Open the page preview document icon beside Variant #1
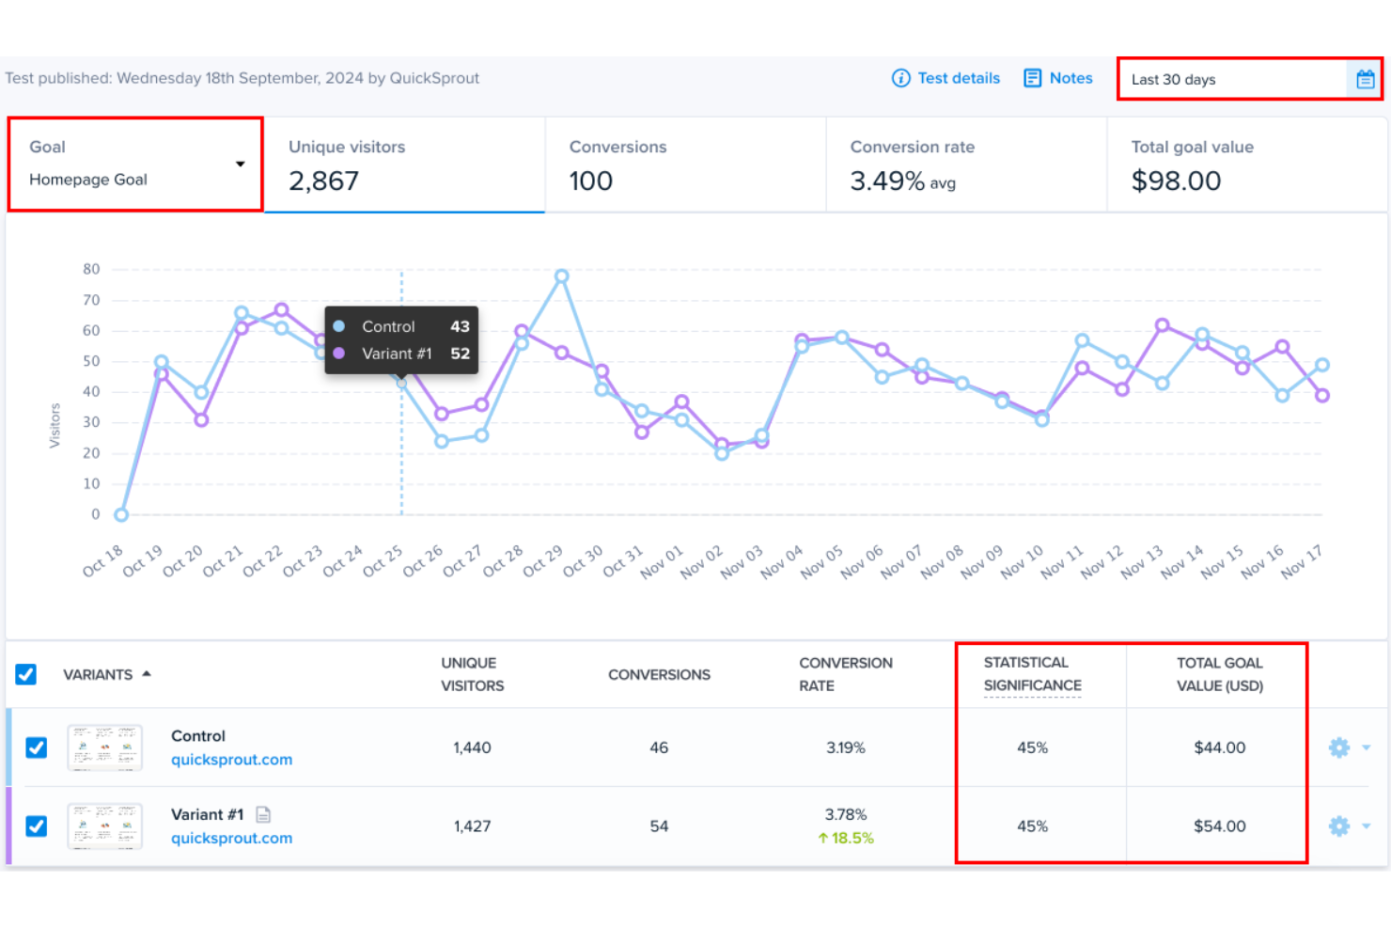1391x928 pixels. pyautogui.click(x=264, y=814)
